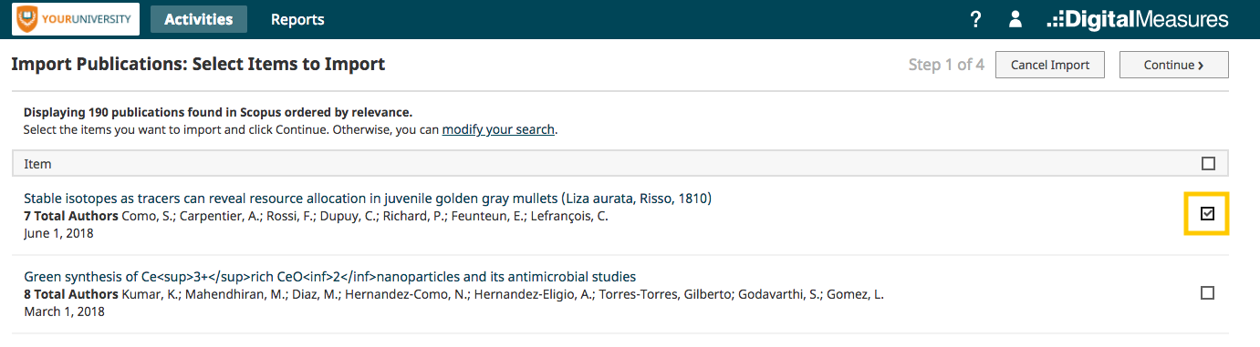
Task: Proceed with the Continue button
Action: coord(1173,65)
